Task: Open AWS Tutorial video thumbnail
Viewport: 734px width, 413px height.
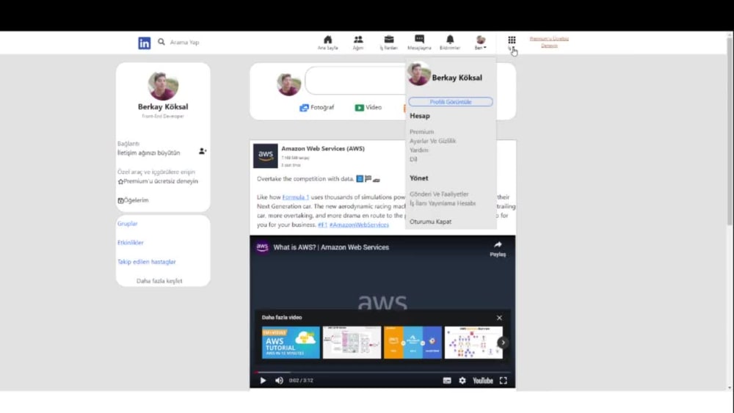Action: (x=291, y=343)
